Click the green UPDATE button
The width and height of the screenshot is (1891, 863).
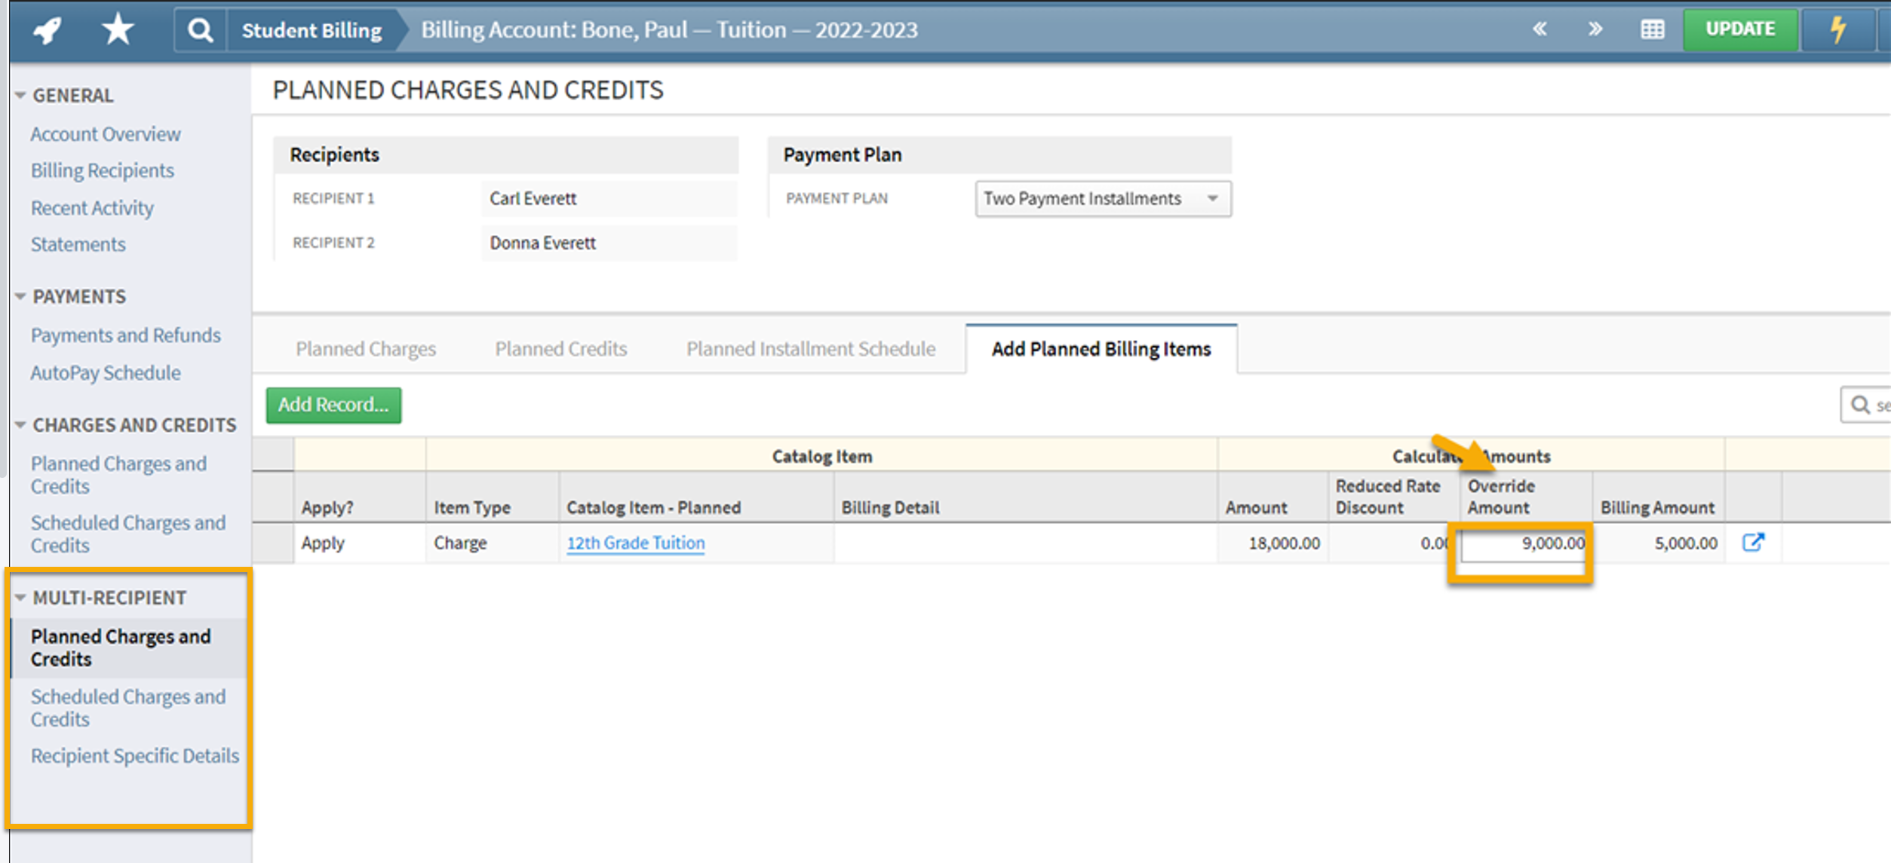(1740, 29)
